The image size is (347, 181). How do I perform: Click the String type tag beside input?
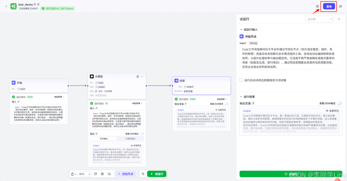(x=253, y=43)
